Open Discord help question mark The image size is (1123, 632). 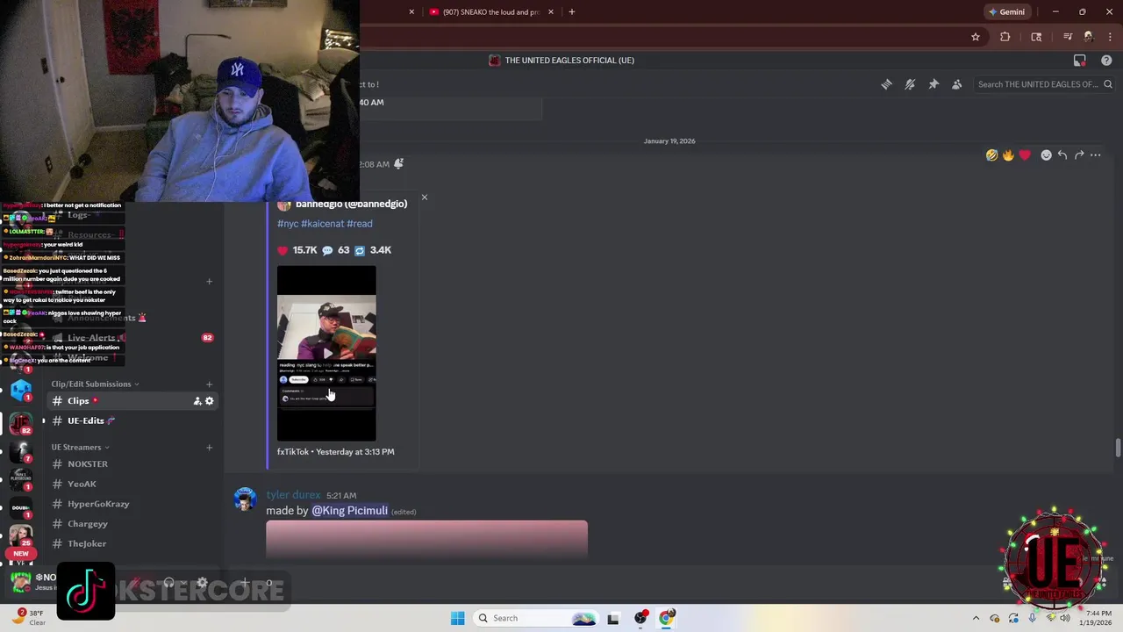1106,61
